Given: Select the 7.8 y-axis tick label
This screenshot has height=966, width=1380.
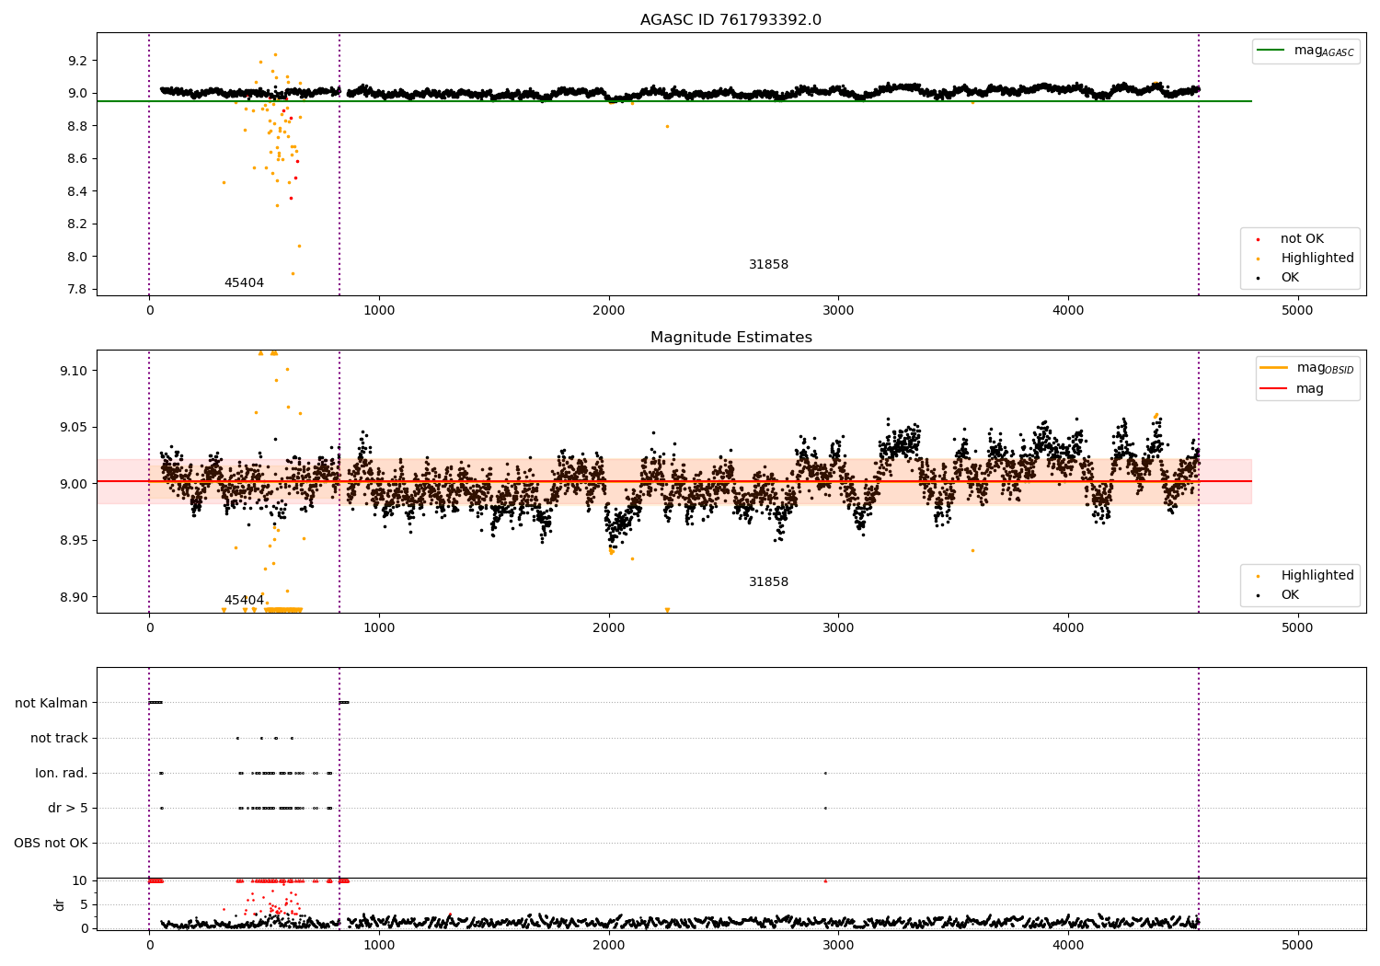Looking at the screenshot, I should pos(77,289).
